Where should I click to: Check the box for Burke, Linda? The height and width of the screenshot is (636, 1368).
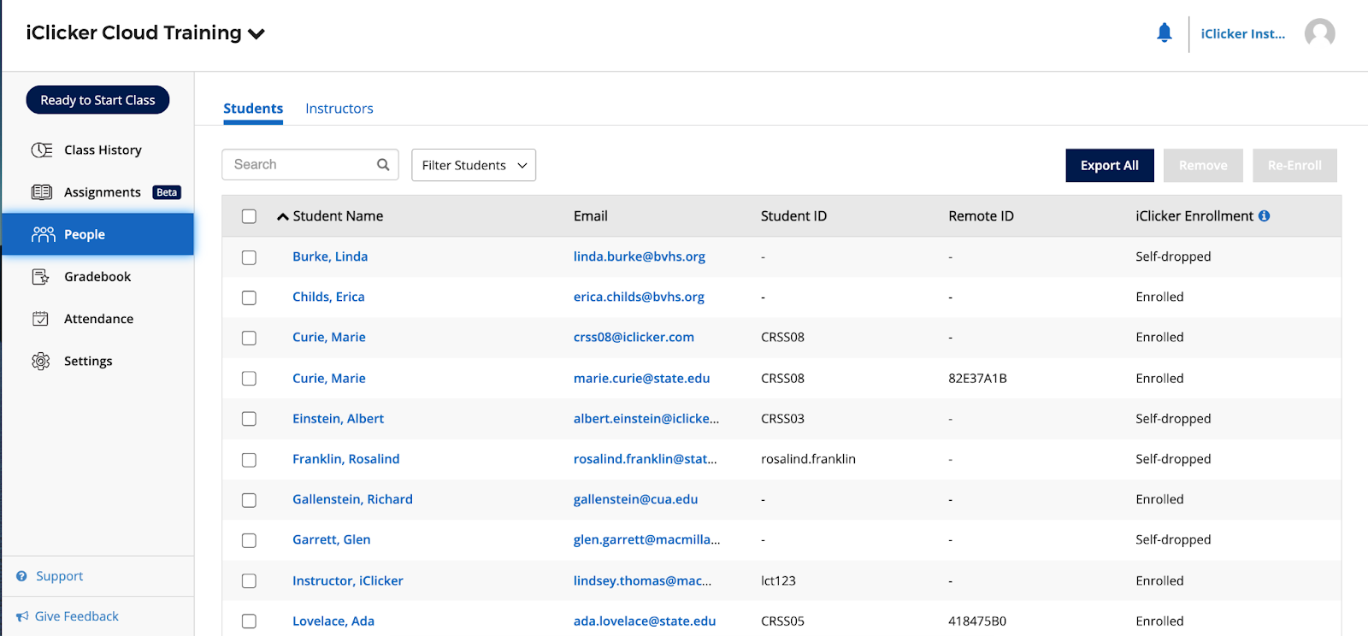click(x=249, y=257)
